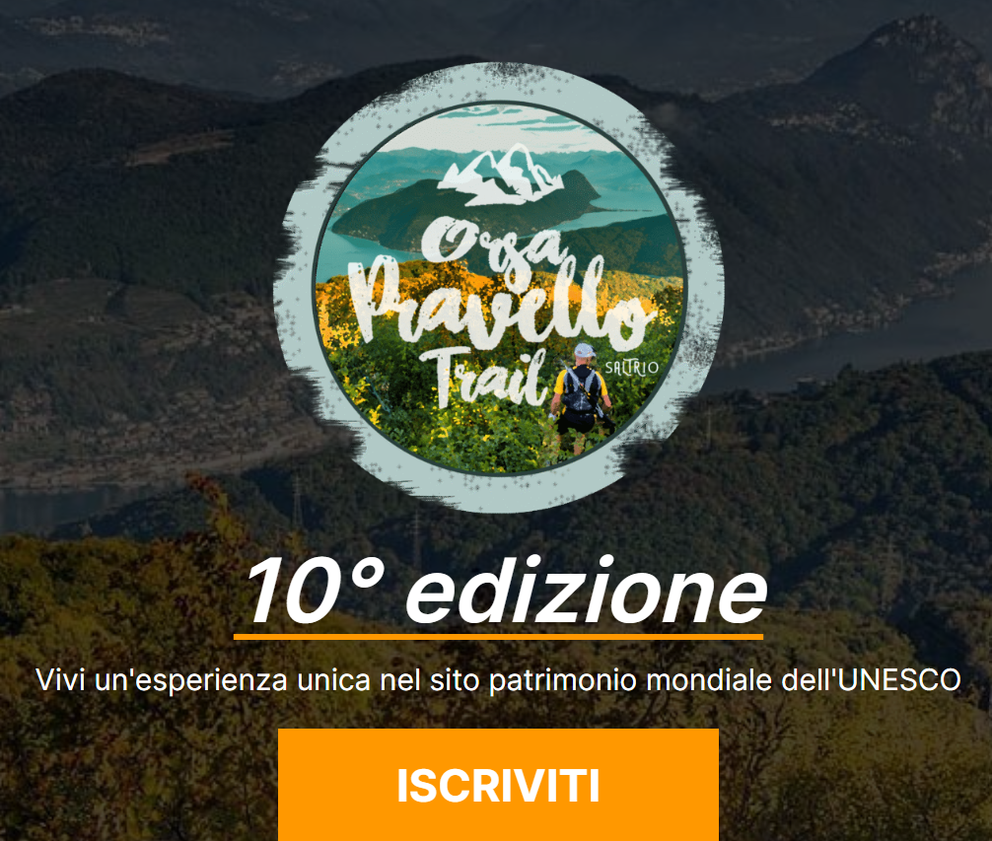Image resolution: width=992 pixels, height=841 pixels.
Task: Click the word Trail in the logo
Action: 483,377
